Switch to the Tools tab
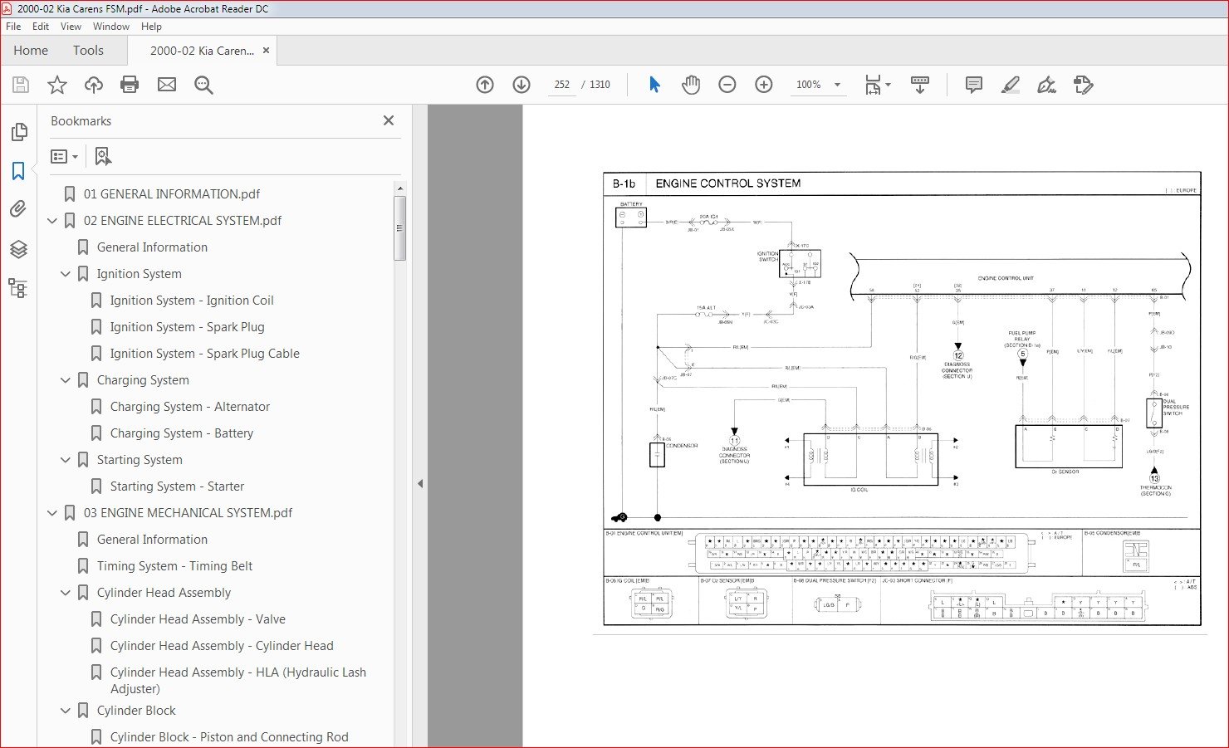The width and height of the screenshot is (1229, 748). tap(88, 51)
